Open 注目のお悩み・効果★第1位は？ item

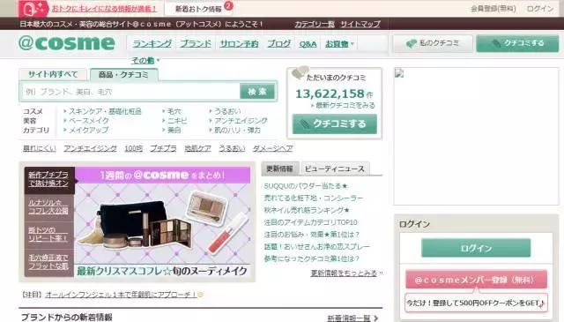tap(312, 235)
